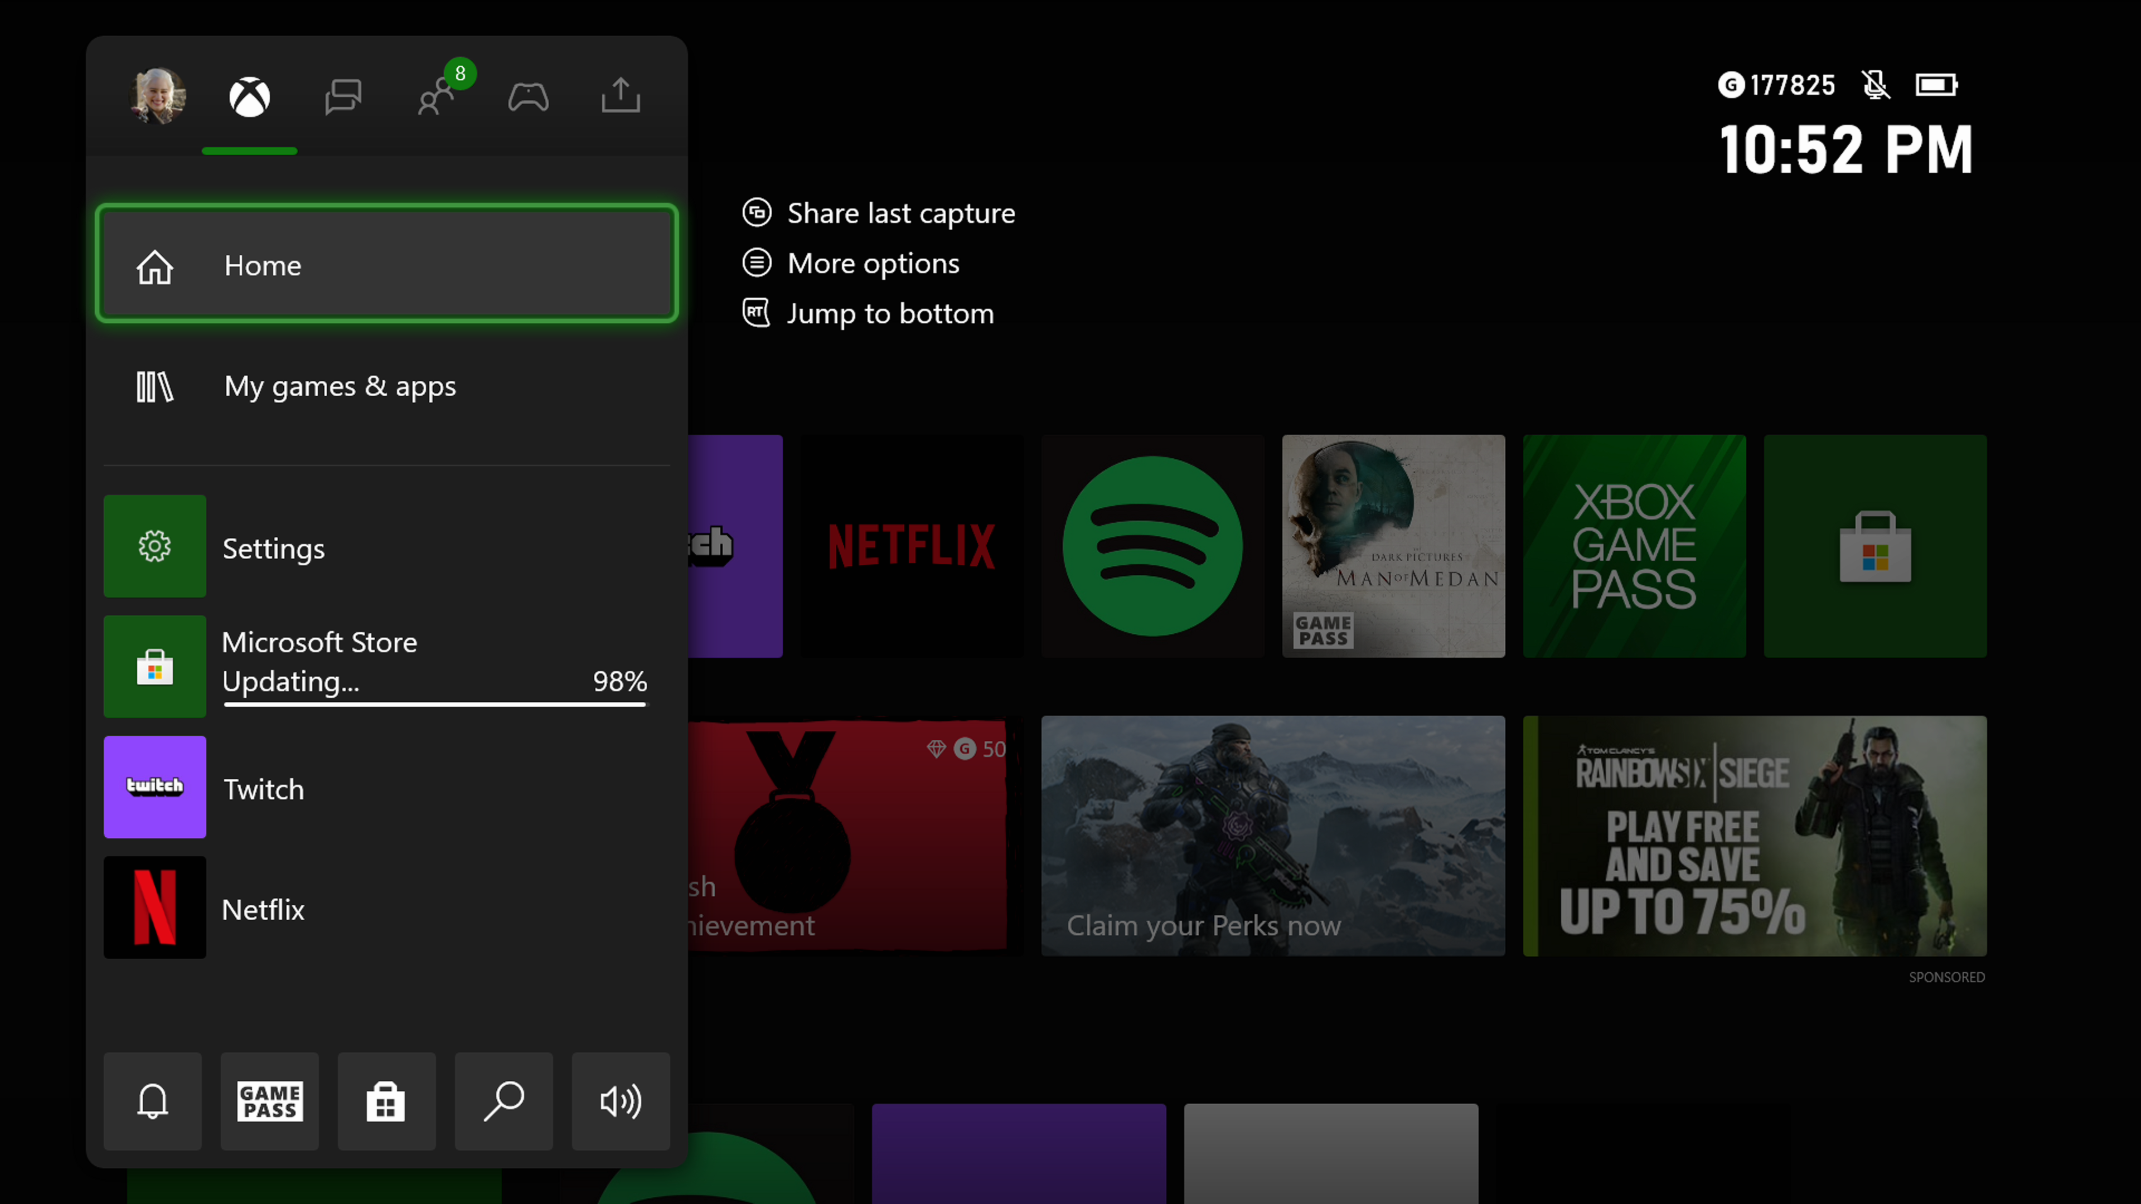2141x1204 pixels.
Task: Open the Netflix dashboard tile
Action: coord(912,546)
